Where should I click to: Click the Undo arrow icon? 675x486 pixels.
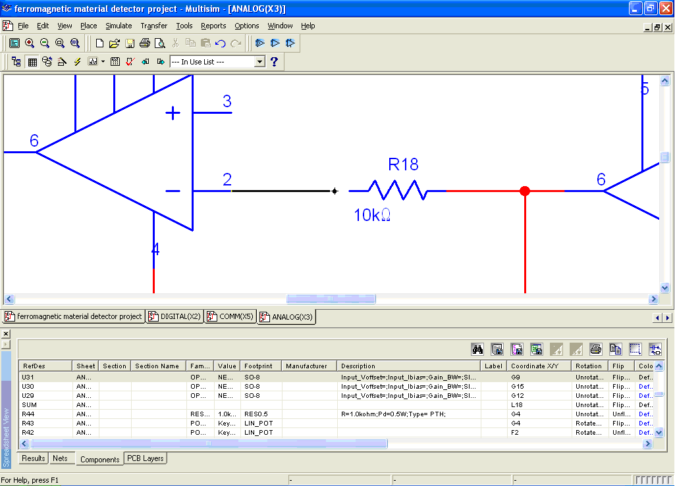click(x=221, y=43)
